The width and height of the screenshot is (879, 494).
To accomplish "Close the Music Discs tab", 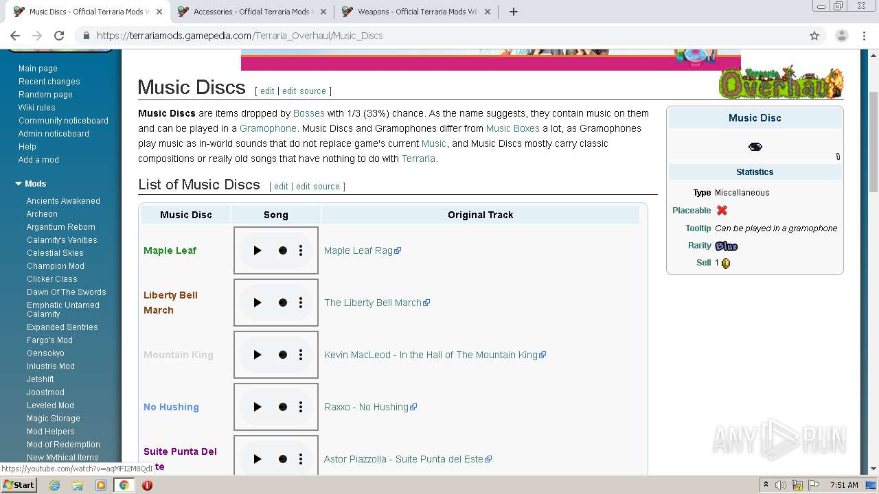I will click(159, 12).
